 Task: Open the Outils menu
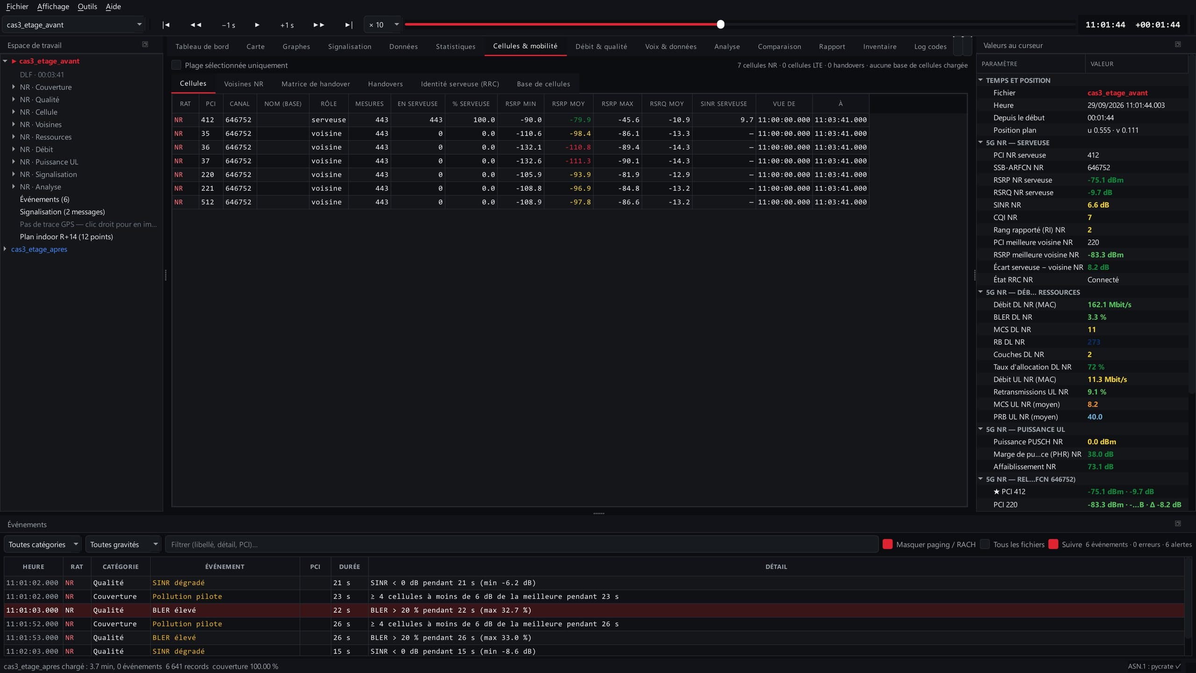click(x=87, y=7)
